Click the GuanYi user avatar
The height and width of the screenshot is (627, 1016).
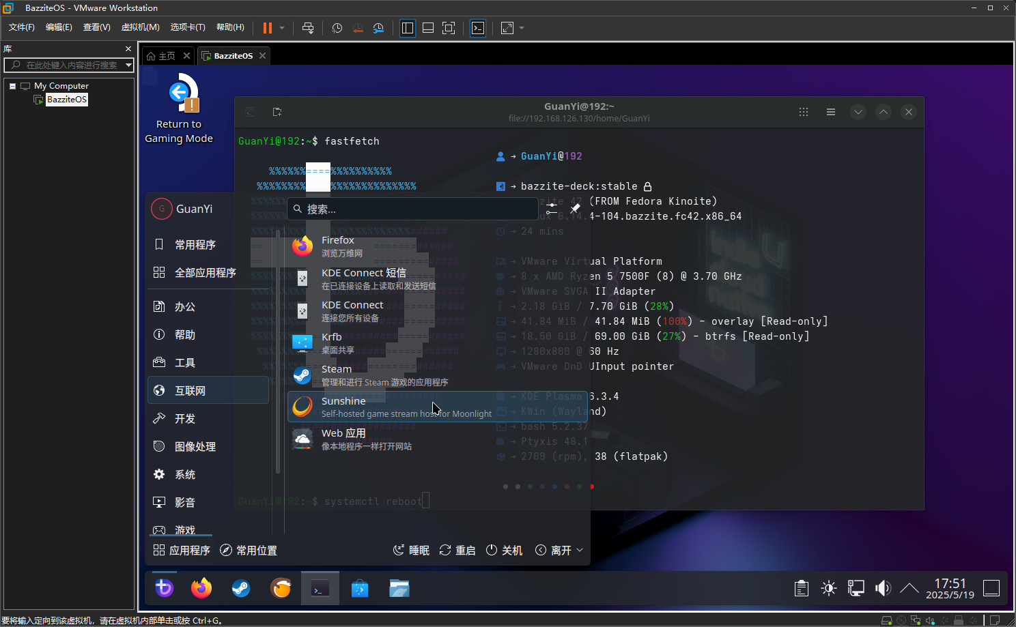click(x=162, y=209)
